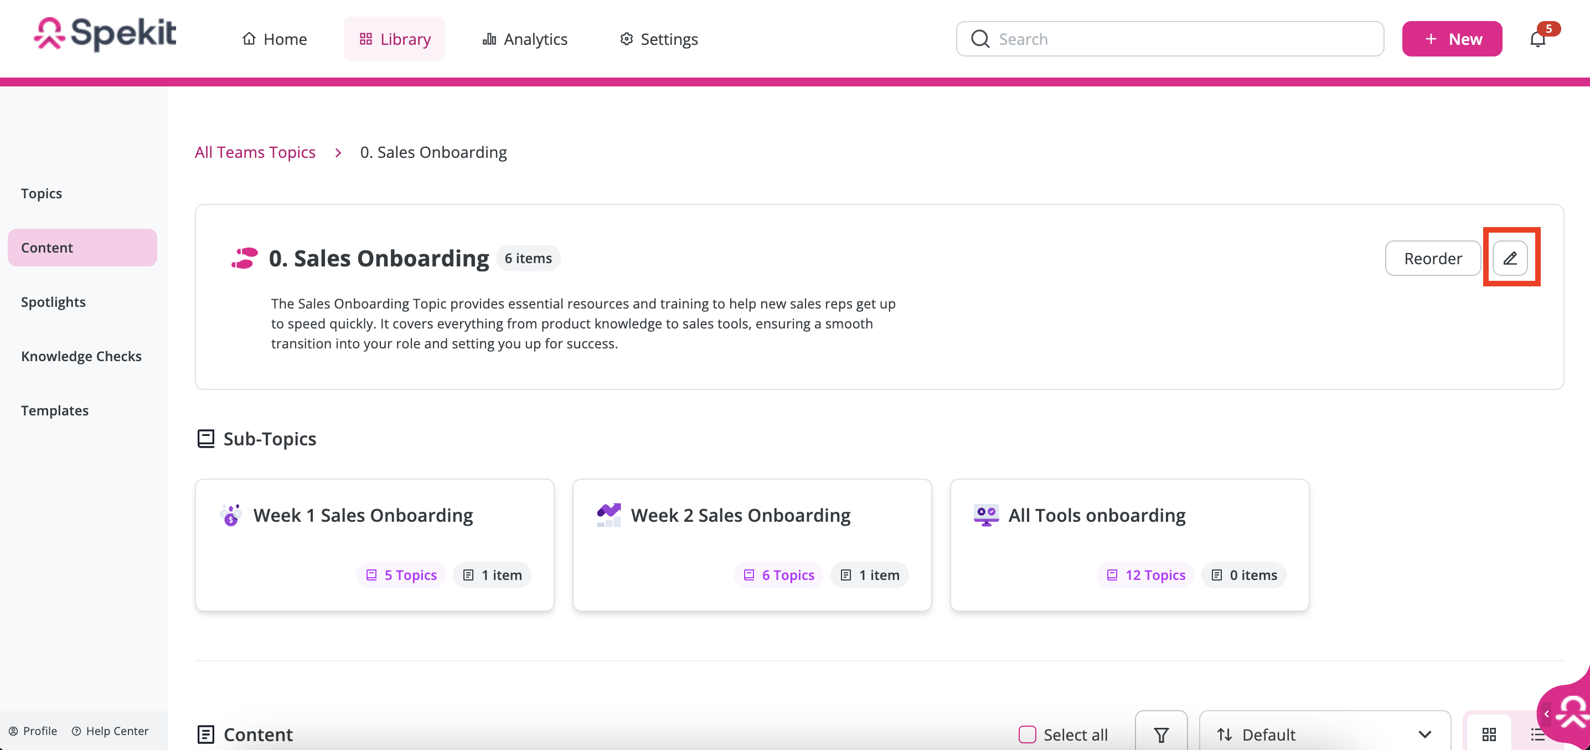Click the 1 item badge in Week 2 card
Image resolution: width=1590 pixels, height=750 pixels.
pos(870,575)
